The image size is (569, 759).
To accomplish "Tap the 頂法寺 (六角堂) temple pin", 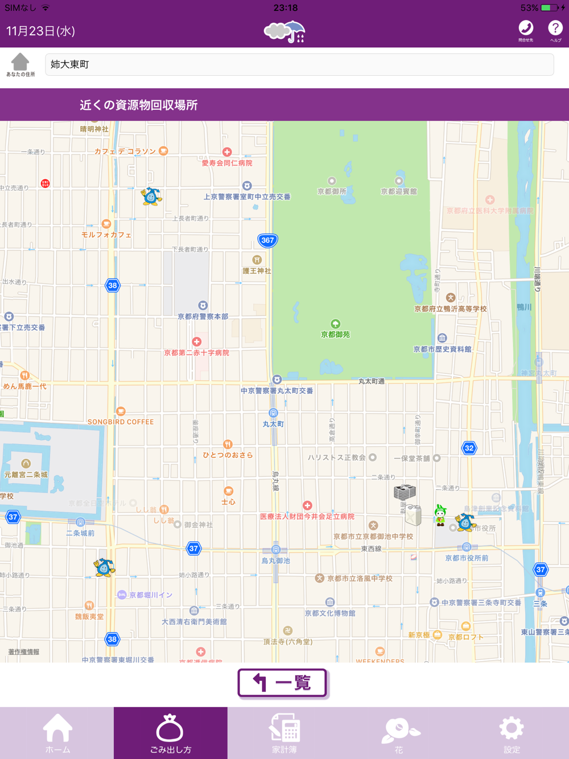I will (x=288, y=631).
